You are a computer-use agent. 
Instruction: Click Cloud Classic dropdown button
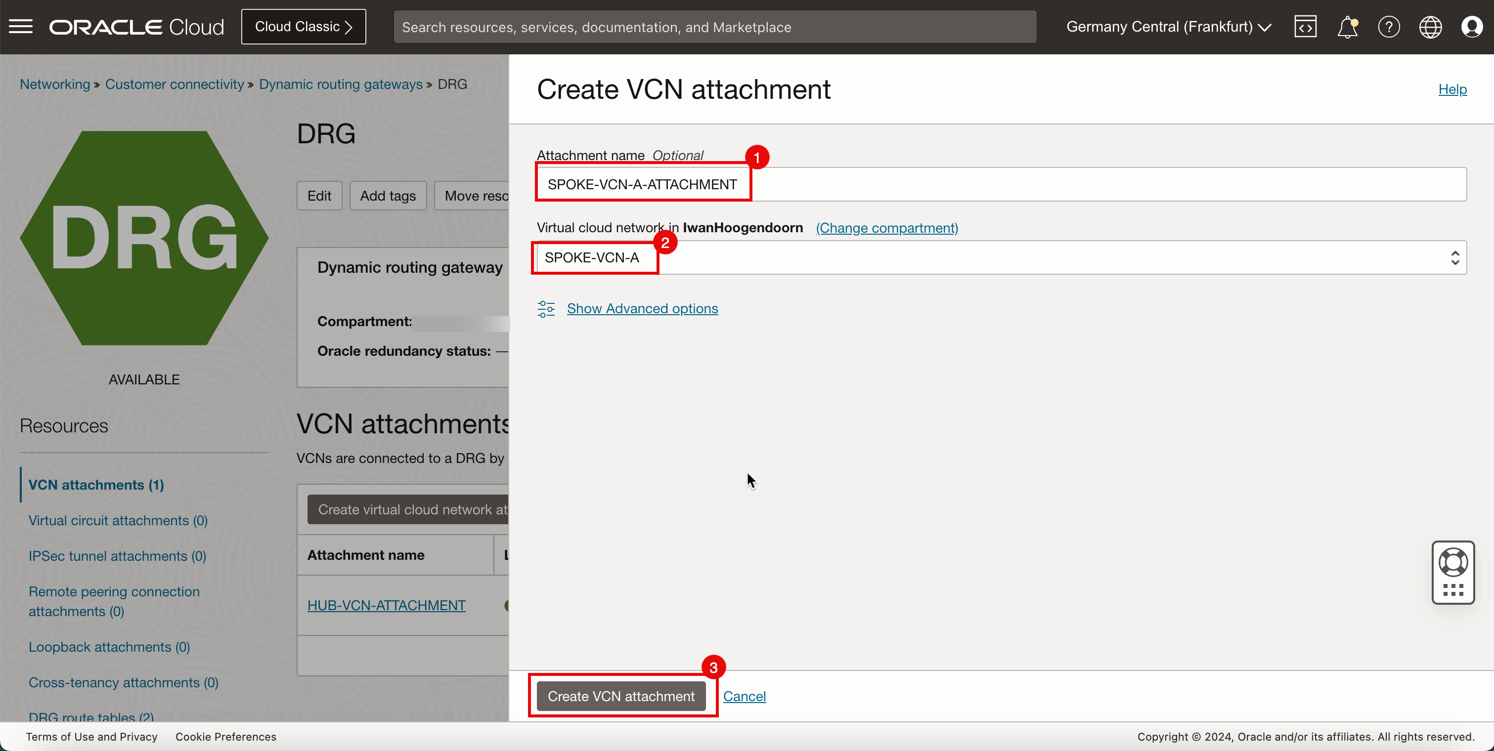click(x=304, y=27)
